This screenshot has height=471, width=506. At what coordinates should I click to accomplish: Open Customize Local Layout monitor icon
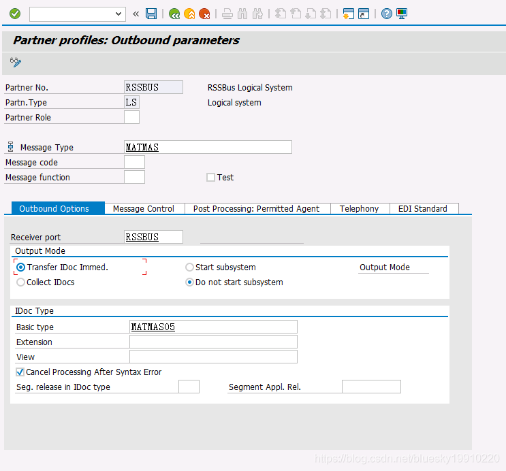(402, 14)
